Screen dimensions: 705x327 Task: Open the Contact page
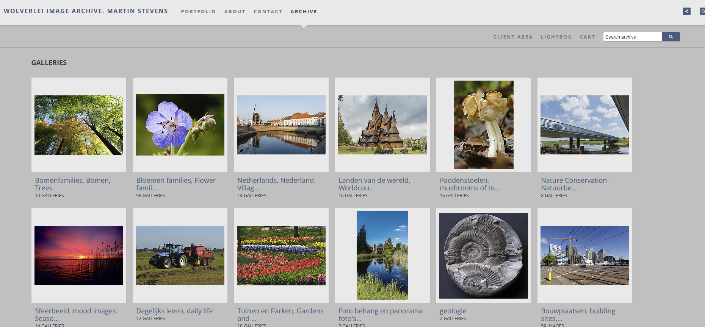click(268, 12)
